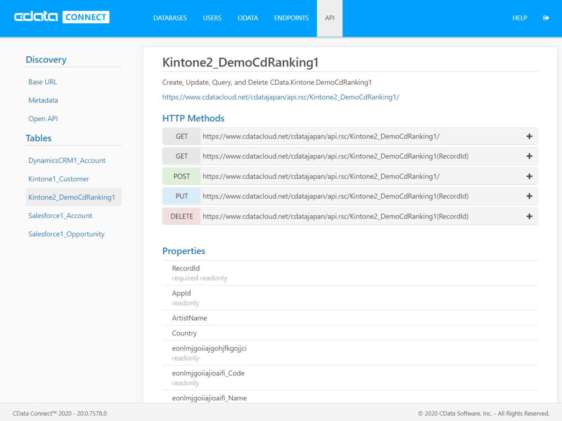562x421 pixels.
Task: Click the Discovery sidebar heading
Action: coord(46,59)
